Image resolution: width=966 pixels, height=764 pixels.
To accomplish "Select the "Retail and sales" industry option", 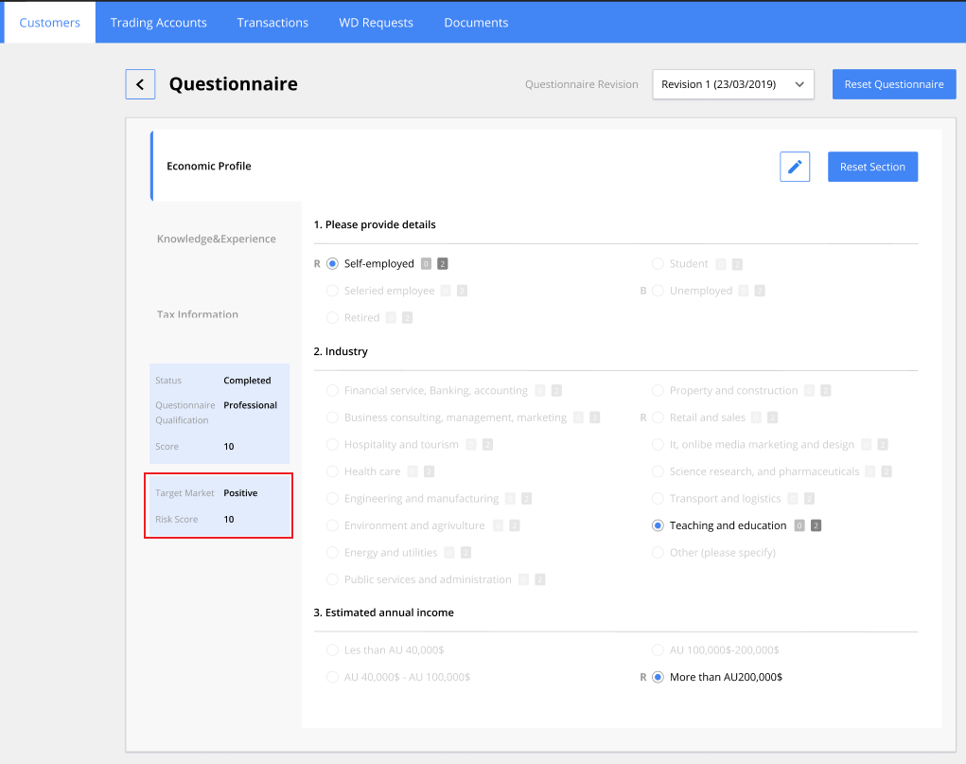I will click(x=658, y=417).
